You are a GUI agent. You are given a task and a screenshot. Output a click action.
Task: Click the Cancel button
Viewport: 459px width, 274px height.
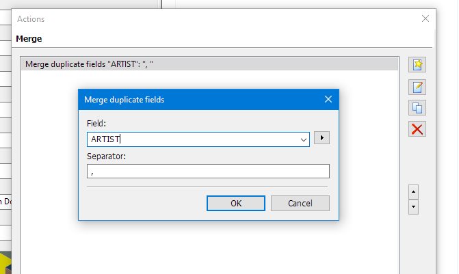(x=300, y=203)
